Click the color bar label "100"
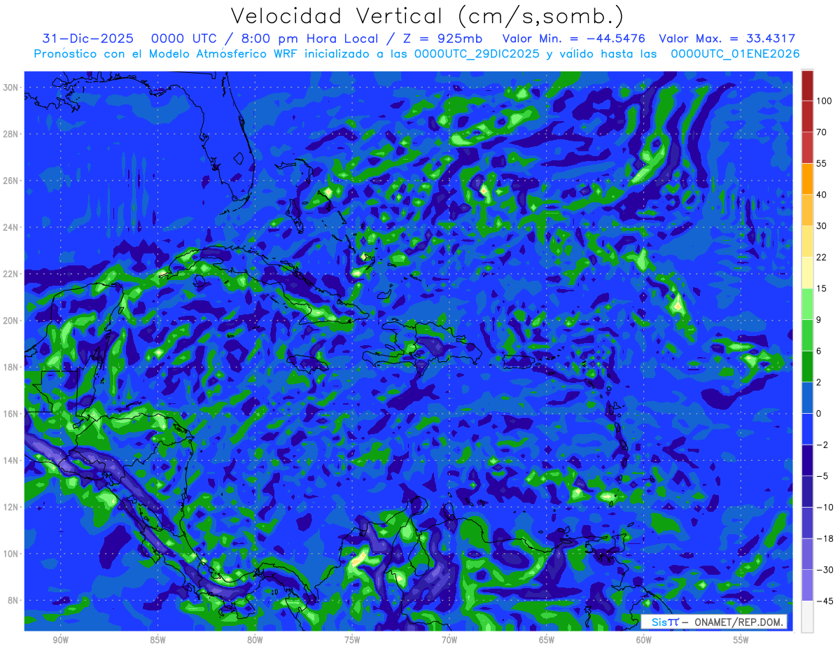This screenshot has height=649, width=840. pyautogui.click(x=824, y=101)
